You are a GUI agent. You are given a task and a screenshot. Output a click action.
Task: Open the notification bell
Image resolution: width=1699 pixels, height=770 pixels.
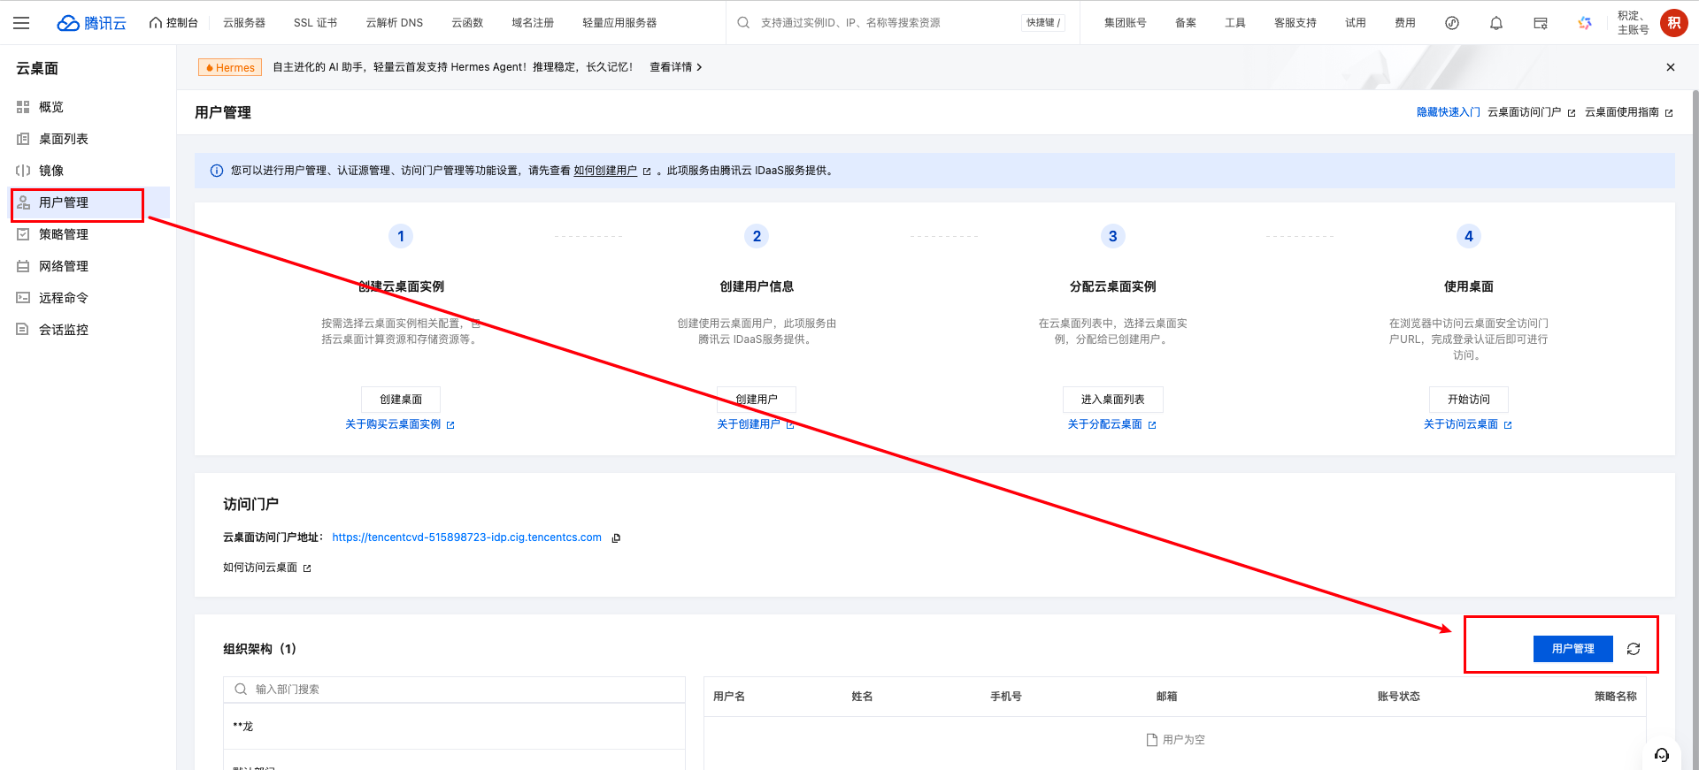(x=1496, y=23)
